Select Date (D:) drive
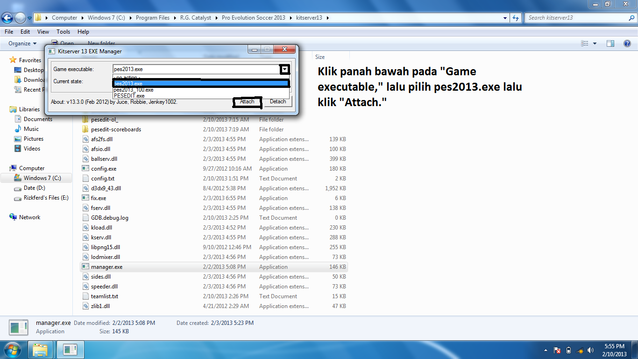 pos(34,188)
